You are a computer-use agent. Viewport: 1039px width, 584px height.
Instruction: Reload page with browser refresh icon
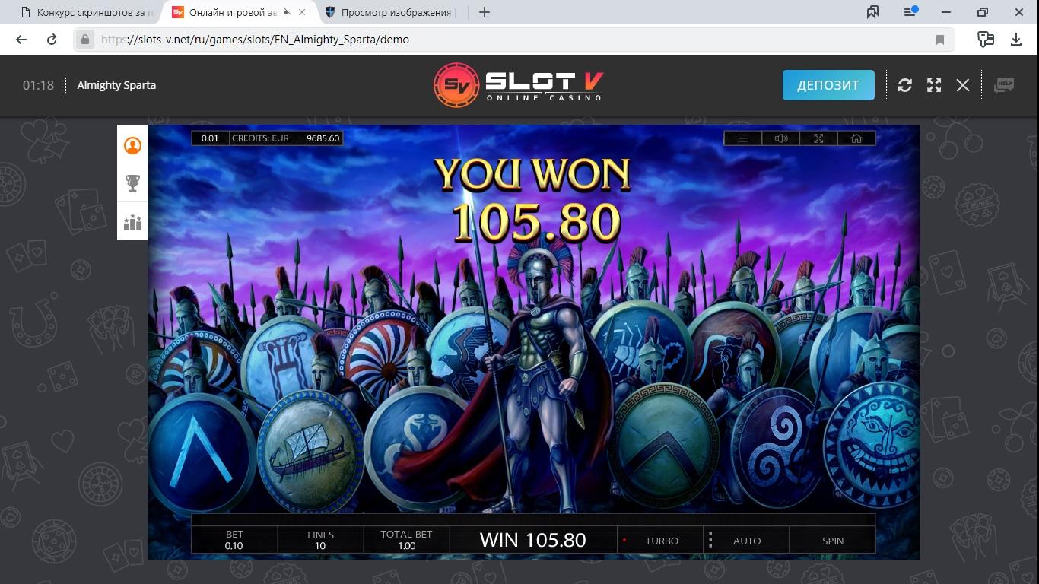tap(52, 40)
